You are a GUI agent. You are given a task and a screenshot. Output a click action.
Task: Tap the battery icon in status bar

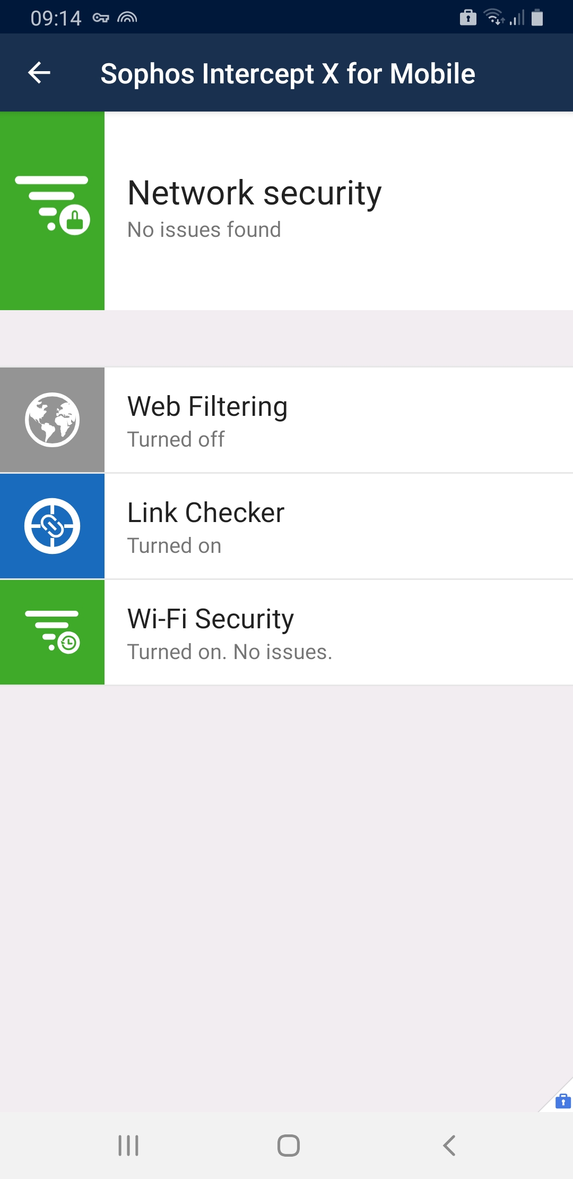(537, 18)
